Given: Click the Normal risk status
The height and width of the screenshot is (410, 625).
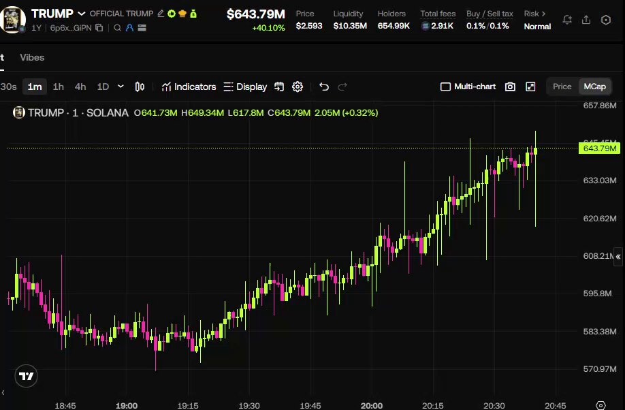Looking at the screenshot, I should [x=537, y=27].
